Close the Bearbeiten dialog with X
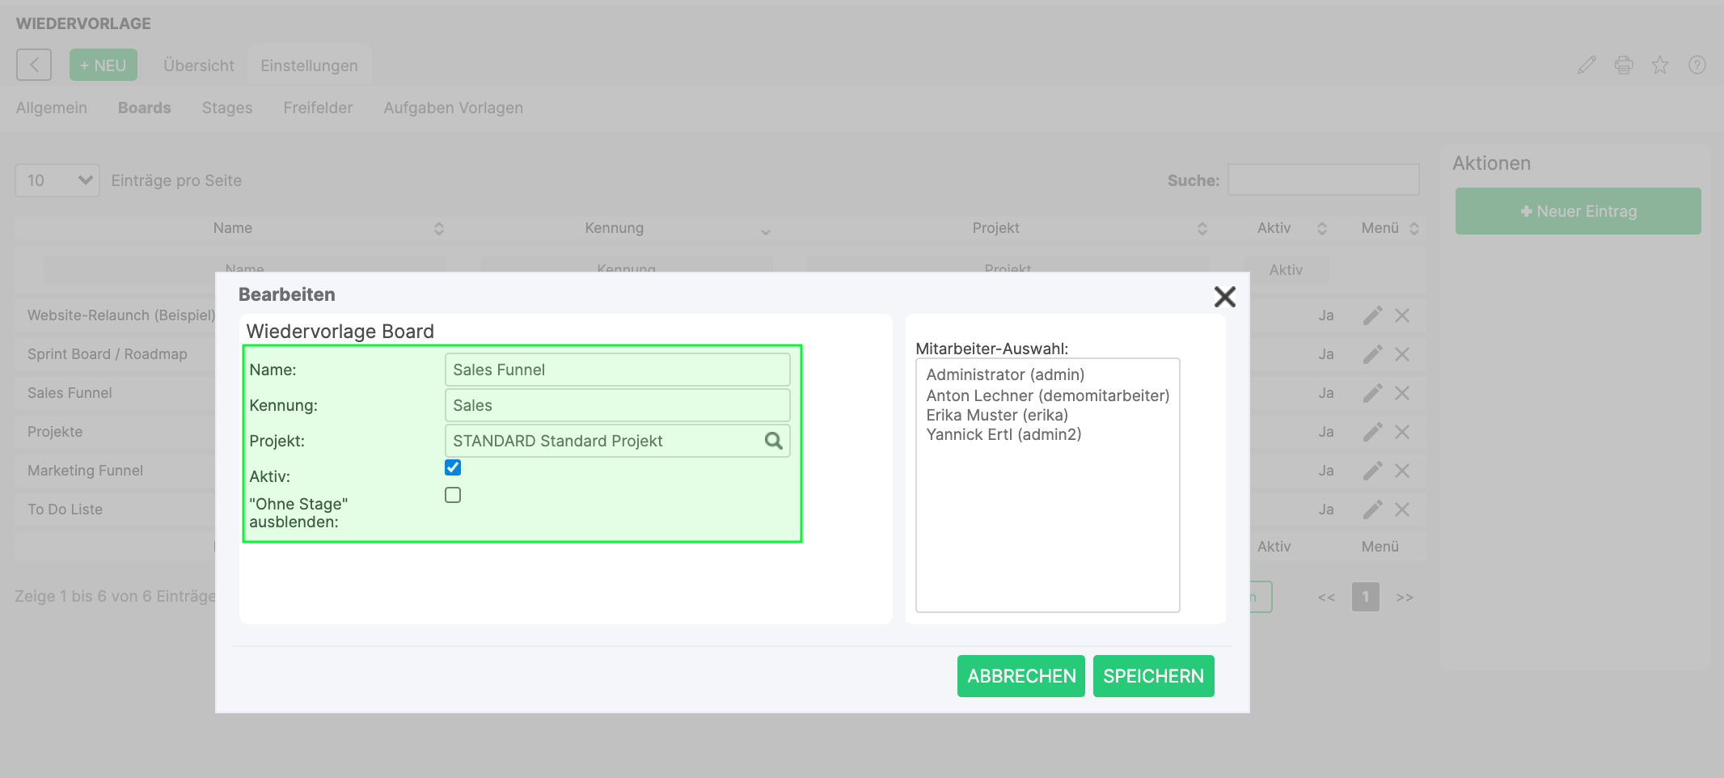Viewport: 1724px width, 778px height. [1224, 297]
